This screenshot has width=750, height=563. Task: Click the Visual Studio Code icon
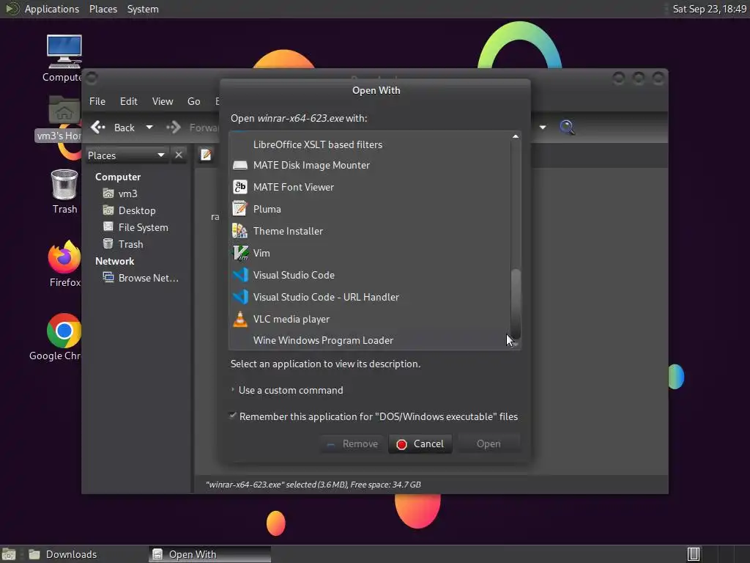(240, 275)
